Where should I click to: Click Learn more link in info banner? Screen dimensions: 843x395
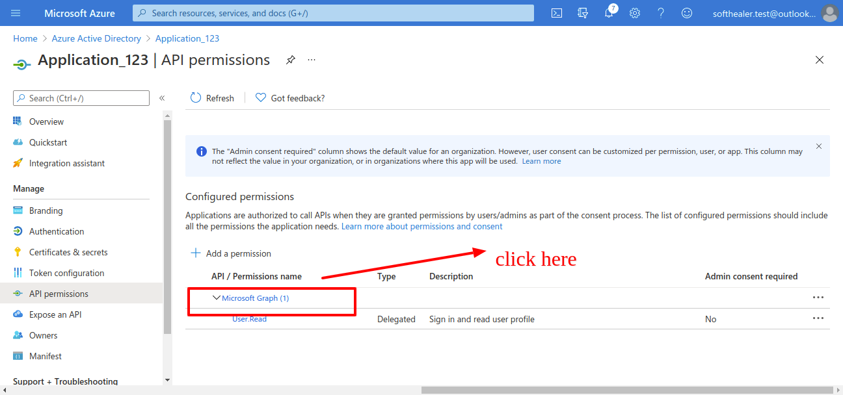(541, 161)
